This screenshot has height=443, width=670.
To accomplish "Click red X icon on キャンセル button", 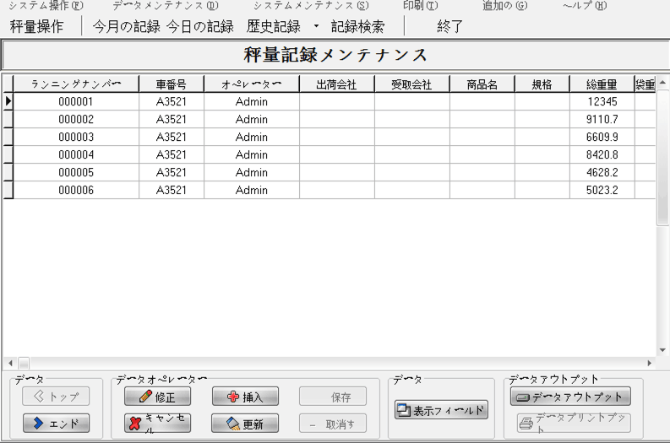I will [x=135, y=424].
